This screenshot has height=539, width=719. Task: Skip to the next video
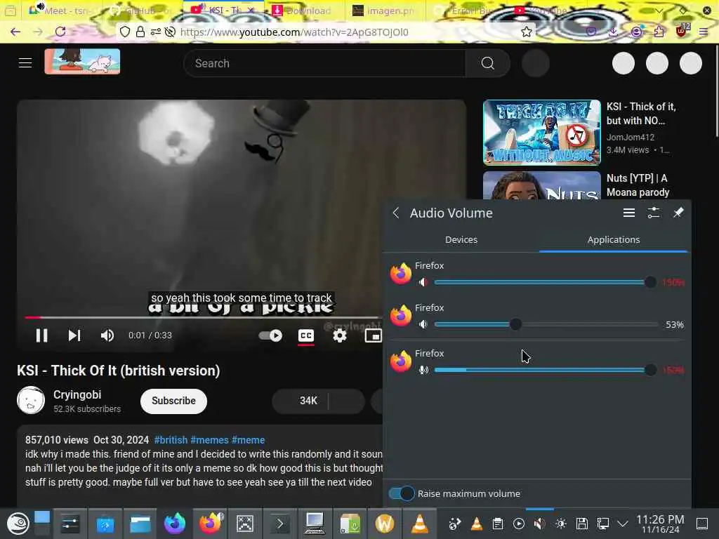74,335
